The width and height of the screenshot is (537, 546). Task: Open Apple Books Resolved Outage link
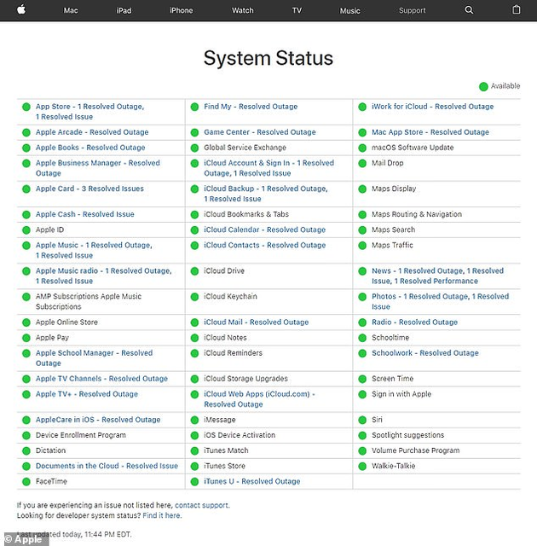[x=90, y=148]
